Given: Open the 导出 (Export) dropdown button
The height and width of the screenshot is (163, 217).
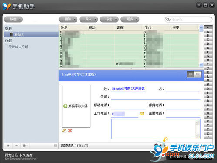Looking at the screenshot, I should tap(109, 19).
